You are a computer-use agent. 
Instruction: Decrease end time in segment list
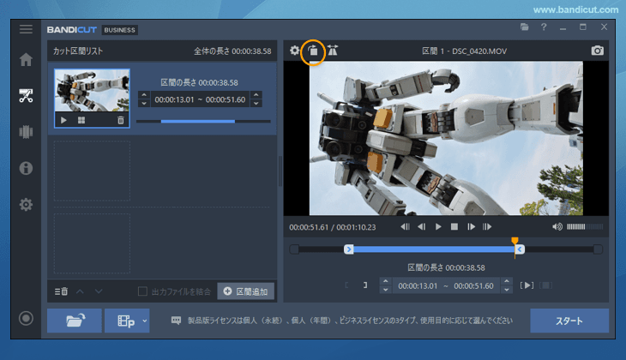pyautogui.click(x=256, y=104)
